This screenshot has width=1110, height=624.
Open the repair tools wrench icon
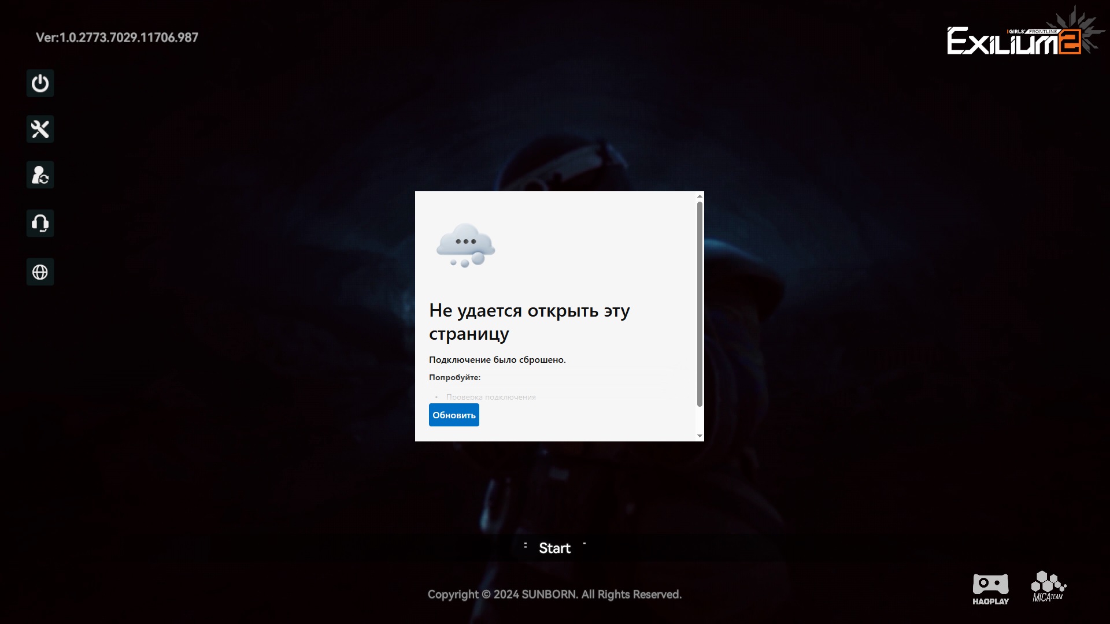click(x=40, y=129)
